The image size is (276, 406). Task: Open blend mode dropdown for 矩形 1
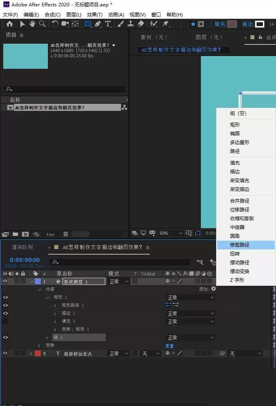point(190,297)
